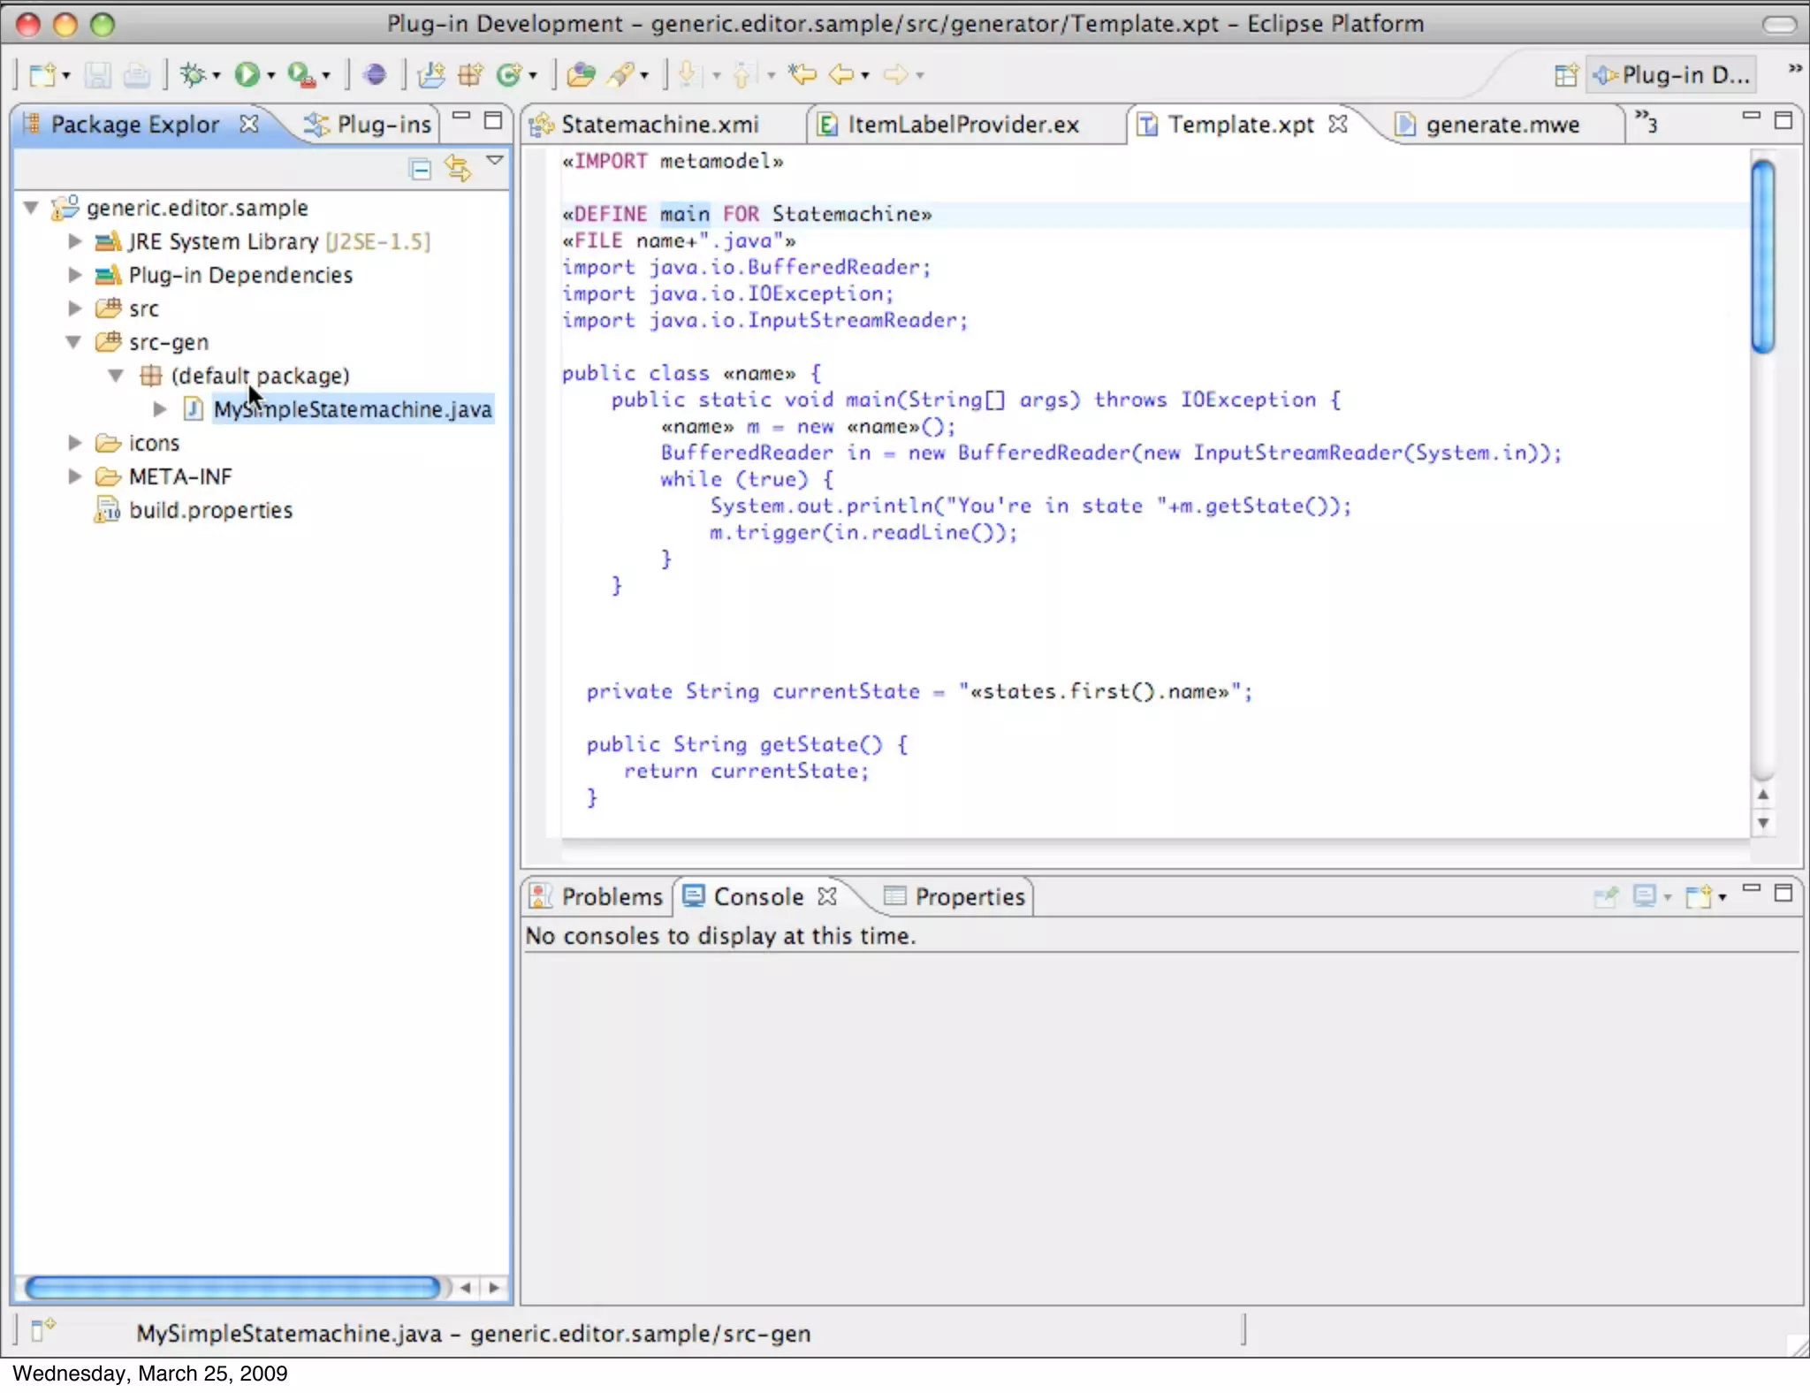Collapse the src-gen folder
Image resolution: width=1810 pixels, height=1393 pixels.
74,342
